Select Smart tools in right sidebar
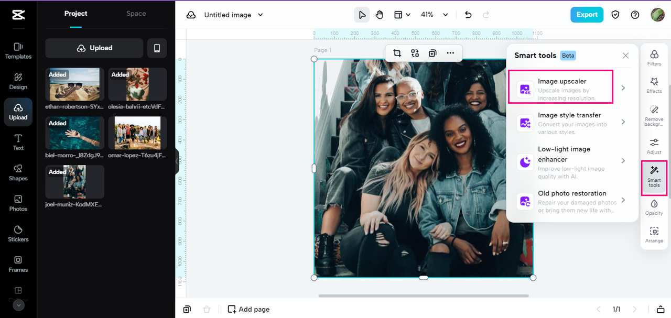The height and width of the screenshot is (318, 671). pos(654,178)
